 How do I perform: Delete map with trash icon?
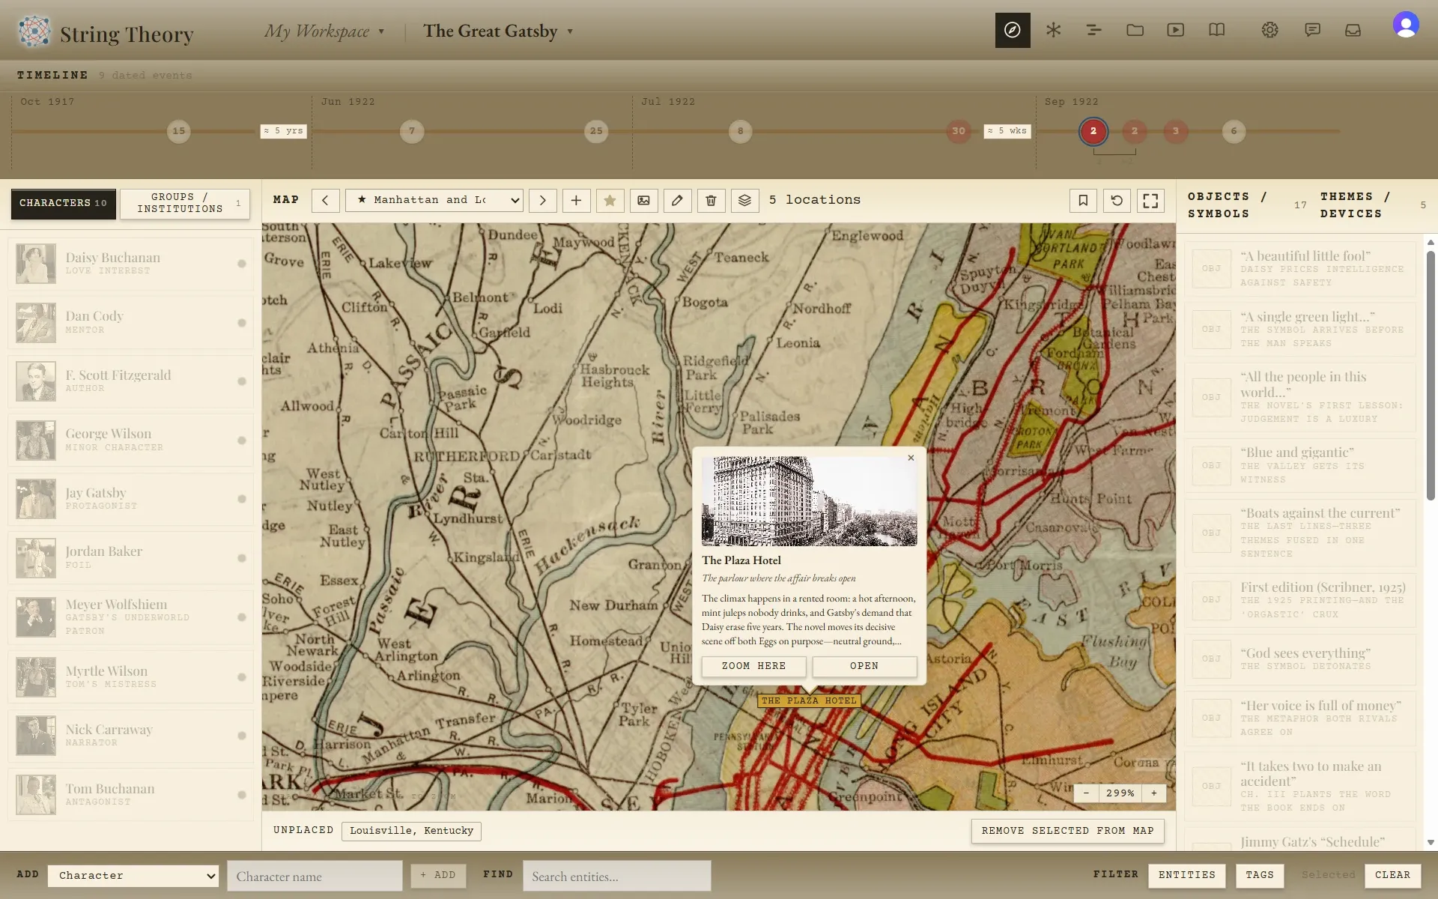pyautogui.click(x=711, y=200)
